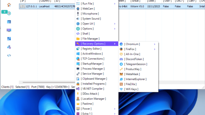The height and width of the screenshot is (115, 205).
Task: Expand the Extra 1 submenu arrow
Action: 115,114
